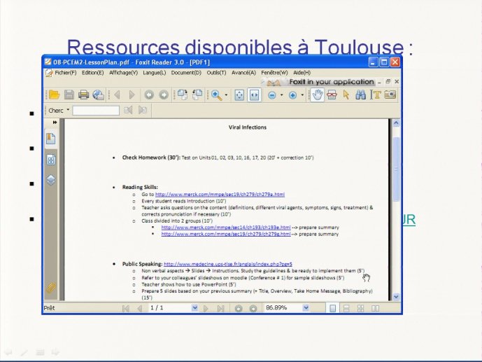Rotate page counterclockwise icon
The image size is (482, 362).
pos(197,95)
